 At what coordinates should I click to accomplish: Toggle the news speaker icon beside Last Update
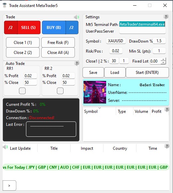point(5,147)
